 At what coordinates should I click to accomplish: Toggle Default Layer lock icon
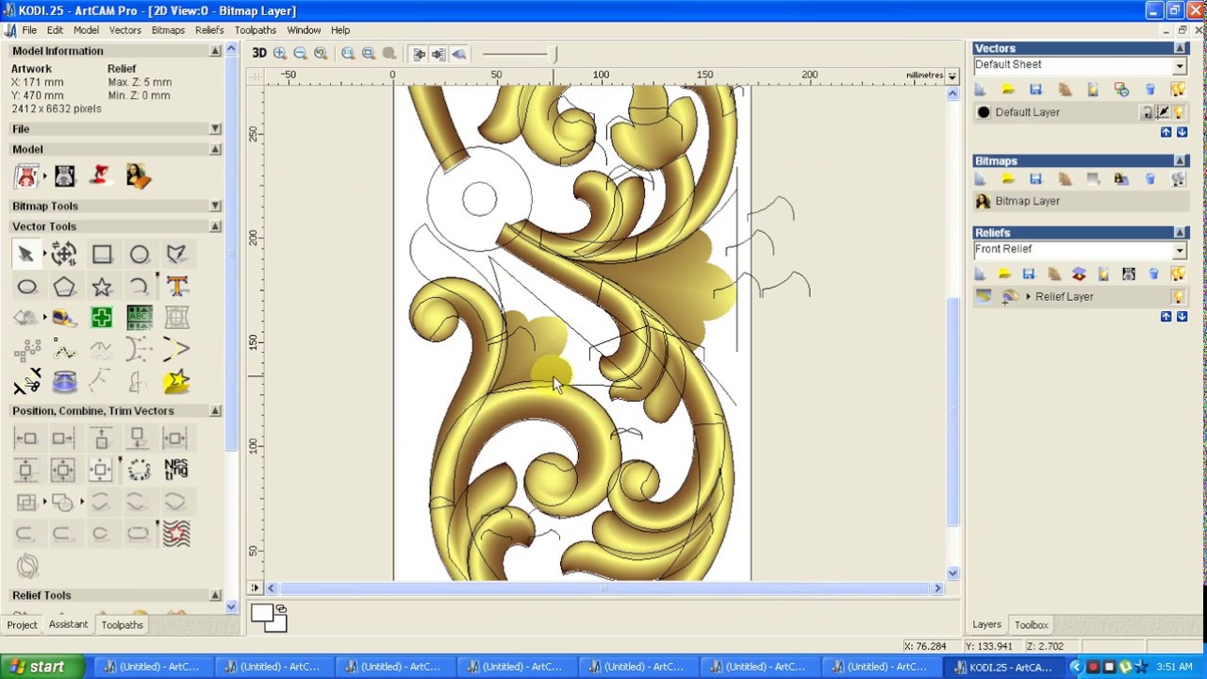1147,112
